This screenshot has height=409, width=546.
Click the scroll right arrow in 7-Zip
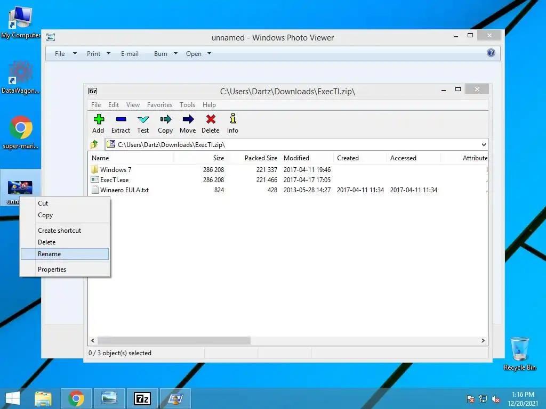(x=483, y=340)
